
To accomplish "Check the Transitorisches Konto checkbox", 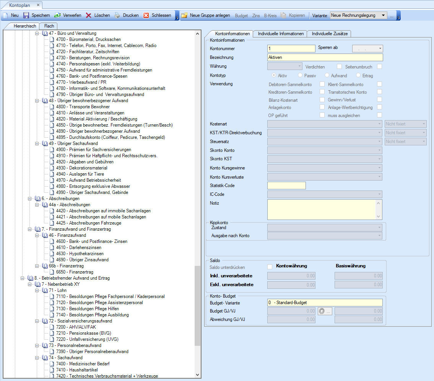I will tap(379, 92).
